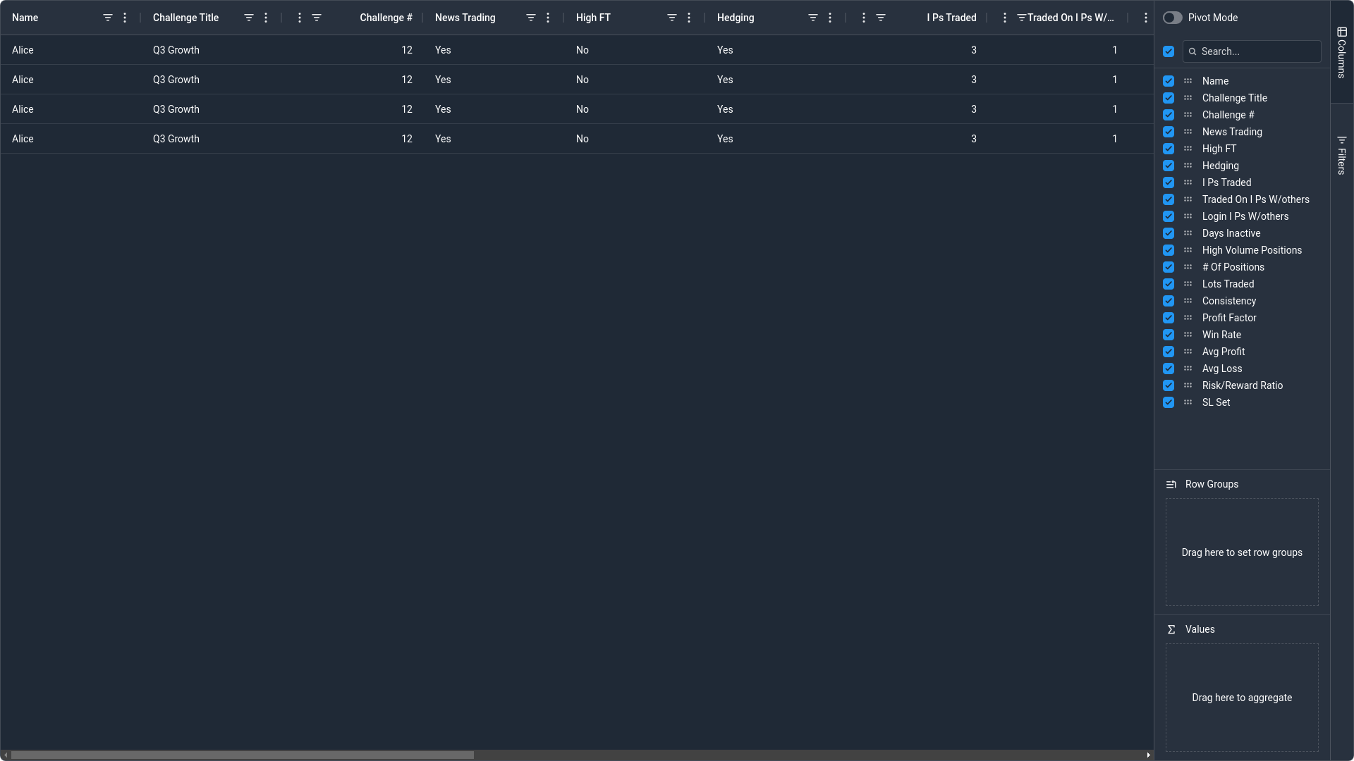Uncheck the Traded On I Ps W/others checkbox

coord(1169,199)
